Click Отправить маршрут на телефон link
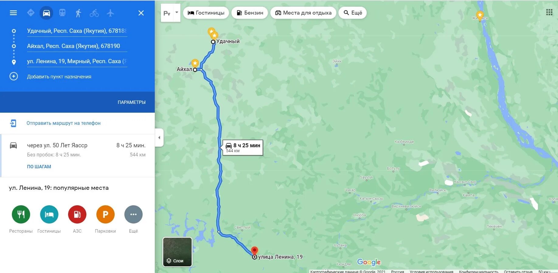This screenshot has height=273, width=558. [x=64, y=123]
